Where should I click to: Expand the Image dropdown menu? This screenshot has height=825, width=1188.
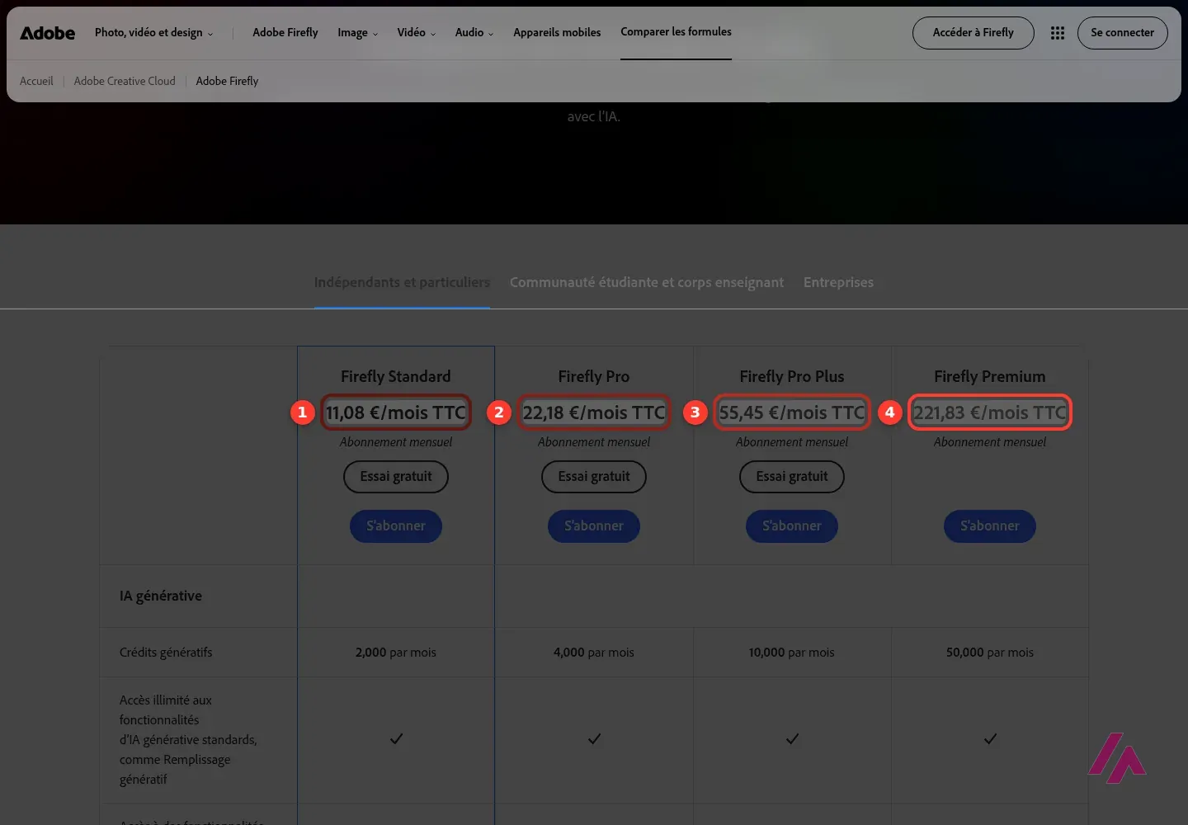[357, 33]
